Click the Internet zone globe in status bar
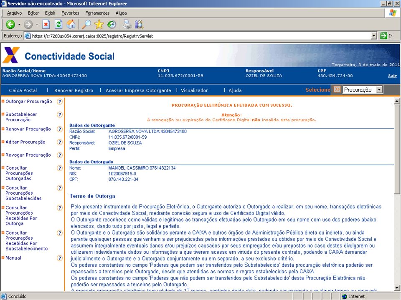401x300 pixels. coord(345,296)
